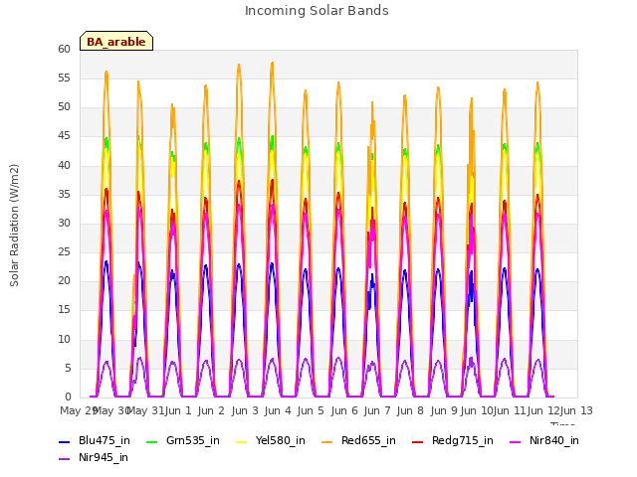Click the green Grn535_in legend swatch
This screenshot has height=477, width=637.
[152, 441]
